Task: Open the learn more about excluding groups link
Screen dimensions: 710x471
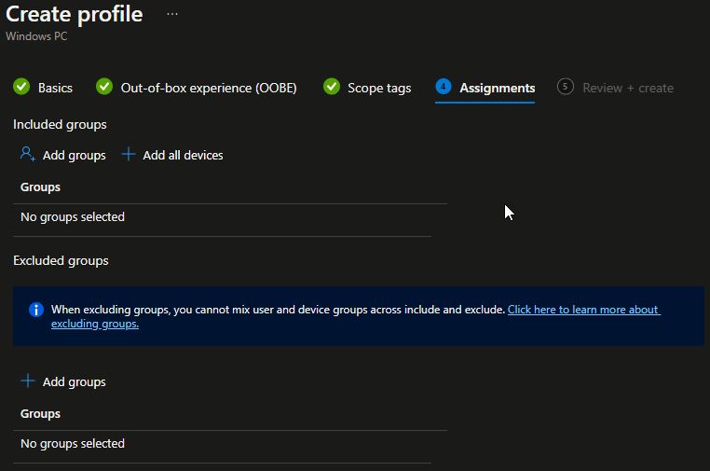Action: (583, 310)
